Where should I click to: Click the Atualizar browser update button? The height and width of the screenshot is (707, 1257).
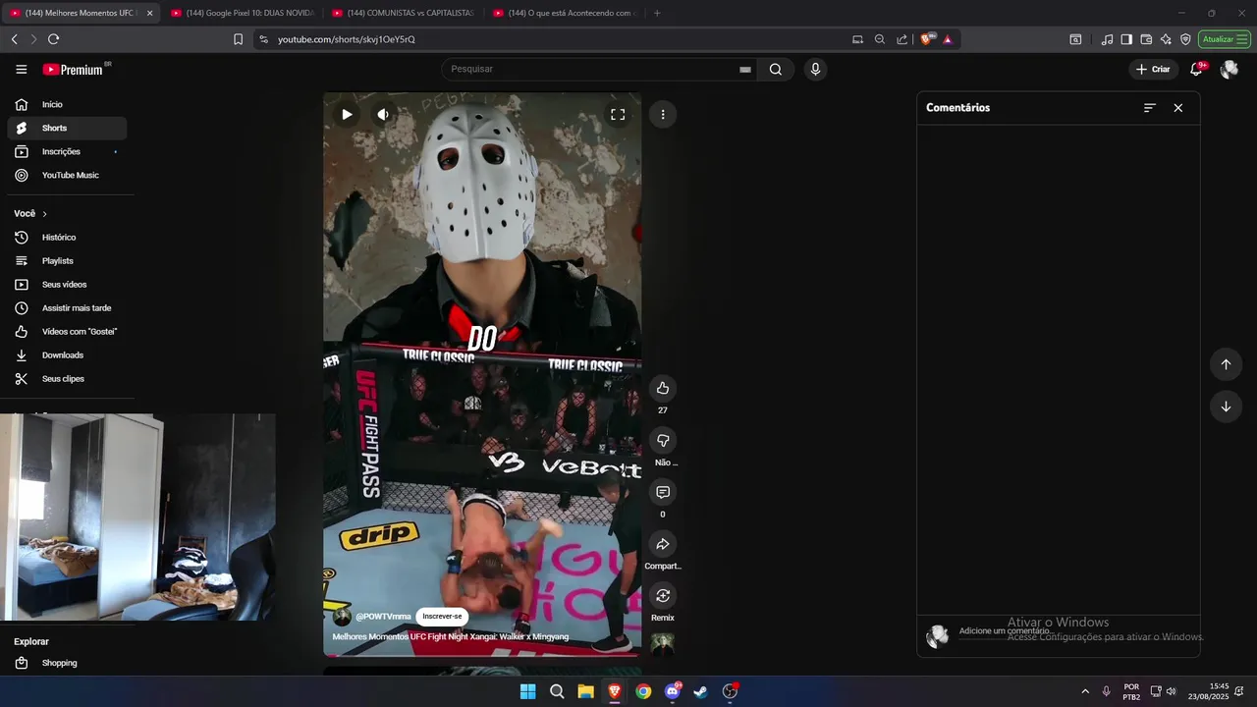(x=1224, y=39)
